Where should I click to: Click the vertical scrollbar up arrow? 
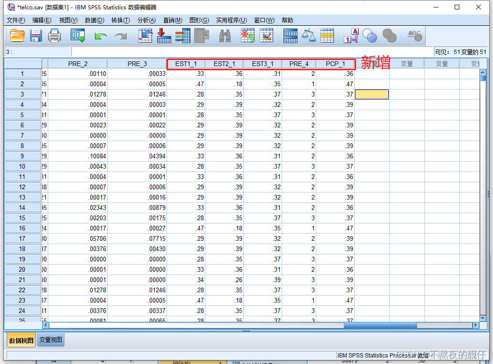coord(483,72)
